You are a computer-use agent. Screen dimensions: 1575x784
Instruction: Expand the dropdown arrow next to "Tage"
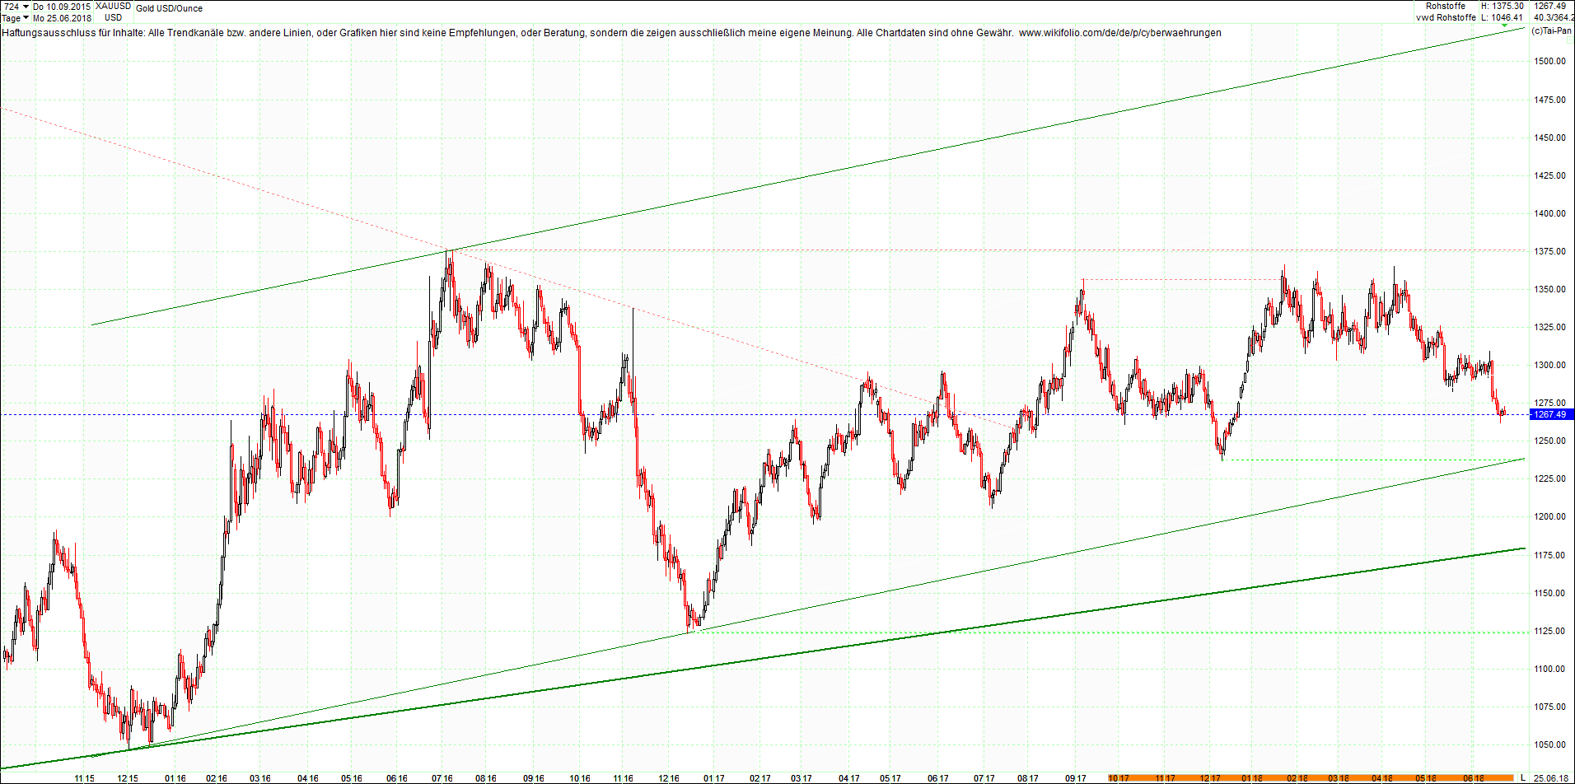(x=25, y=17)
